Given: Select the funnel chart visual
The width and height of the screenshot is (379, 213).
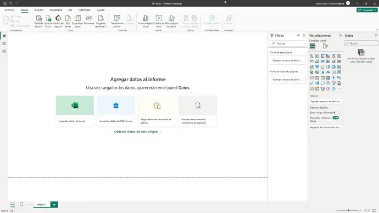Looking at the screenshot, I should [x=317, y=67].
